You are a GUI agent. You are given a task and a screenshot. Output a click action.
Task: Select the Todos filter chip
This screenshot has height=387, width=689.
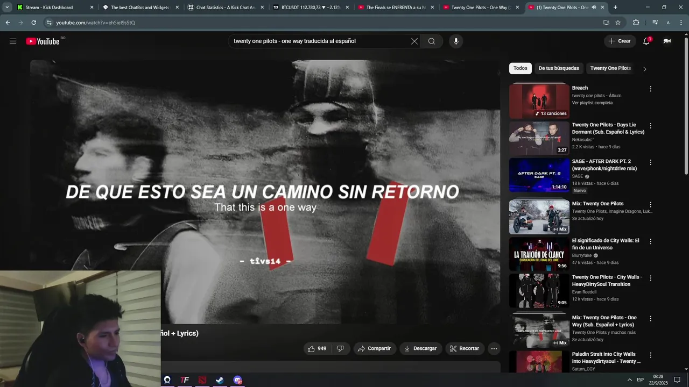[521, 68]
